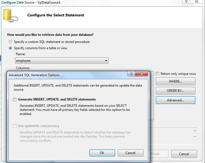Enable Generate INSERT, UPDATE, and DELETE statements
The image size is (205, 163).
15,100
